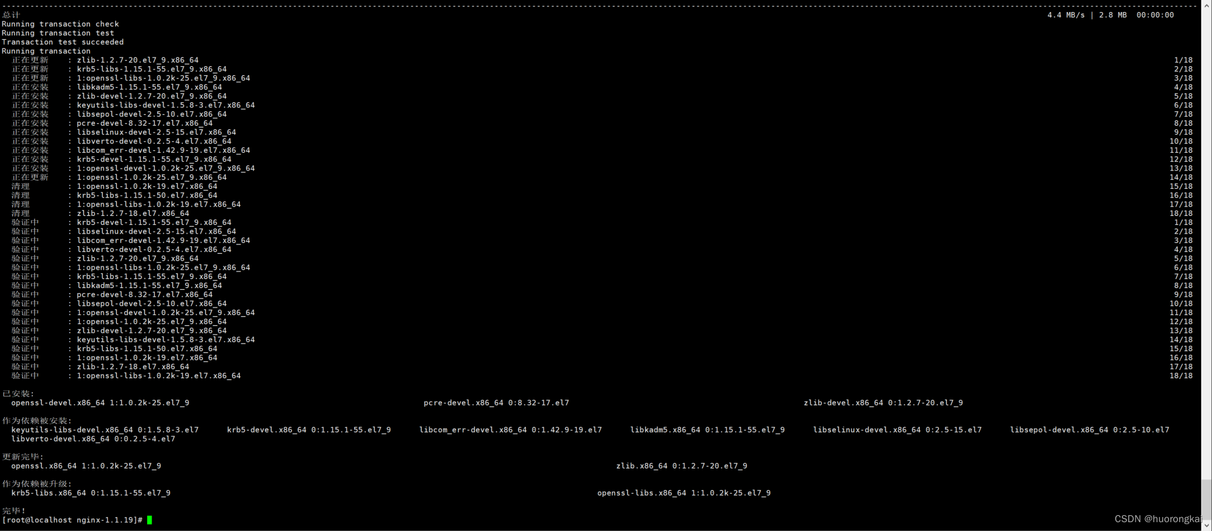Click the 正在更新 row for 1:openssl-1.0.2k-25.el7_9.x86_64
Viewport: 1212px width, 531px height.
click(x=602, y=177)
